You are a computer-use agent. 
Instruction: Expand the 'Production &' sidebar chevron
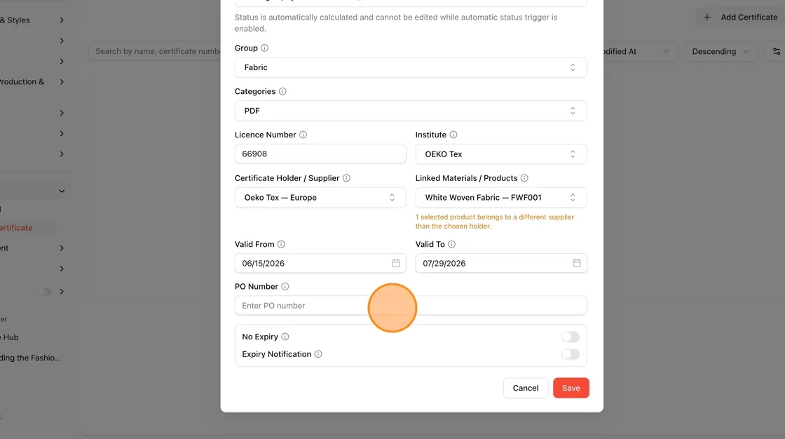[x=62, y=81]
